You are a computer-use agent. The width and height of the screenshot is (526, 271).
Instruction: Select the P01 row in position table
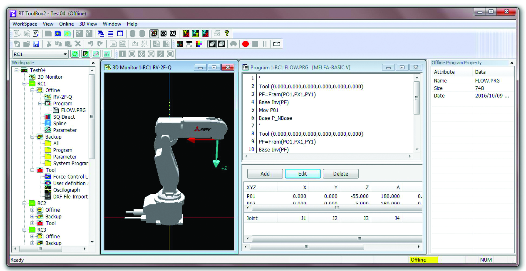333,196
